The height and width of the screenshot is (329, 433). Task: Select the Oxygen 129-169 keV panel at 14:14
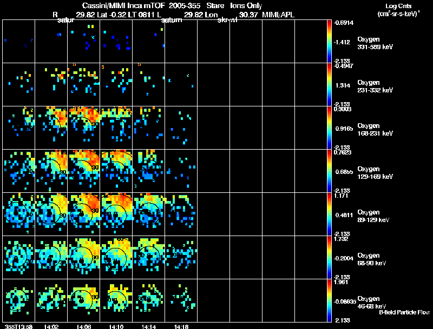[x=148, y=171]
